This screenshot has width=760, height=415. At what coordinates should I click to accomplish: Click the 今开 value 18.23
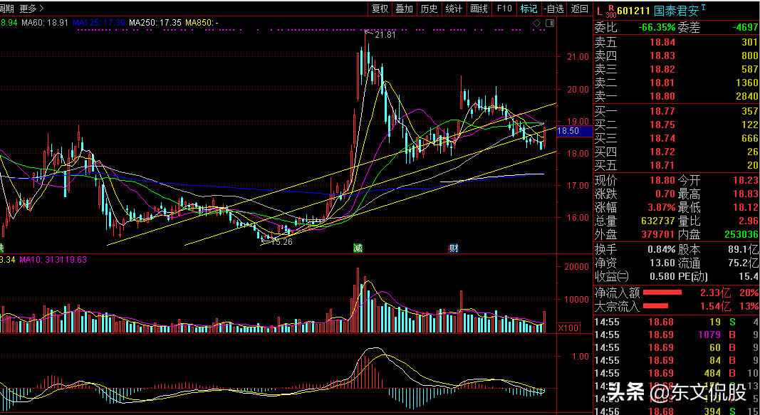click(x=746, y=181)
